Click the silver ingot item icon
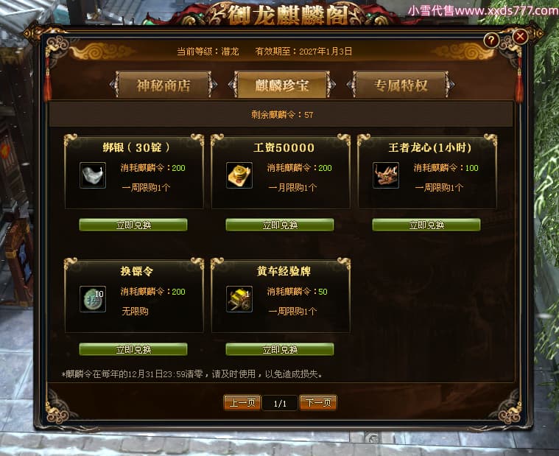 (93, 175)
